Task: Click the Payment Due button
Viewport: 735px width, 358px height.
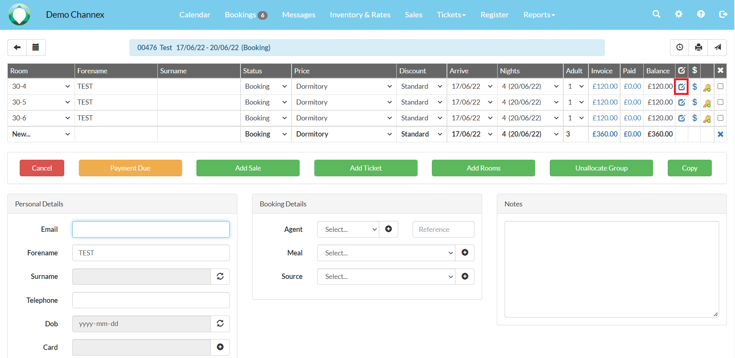Action: 130,168
